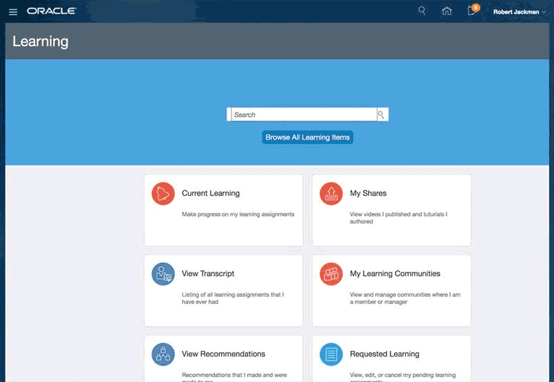Click the Requested Learning document icon
Viewport: 554px width, 382px height.
click(x=331, y=354)
